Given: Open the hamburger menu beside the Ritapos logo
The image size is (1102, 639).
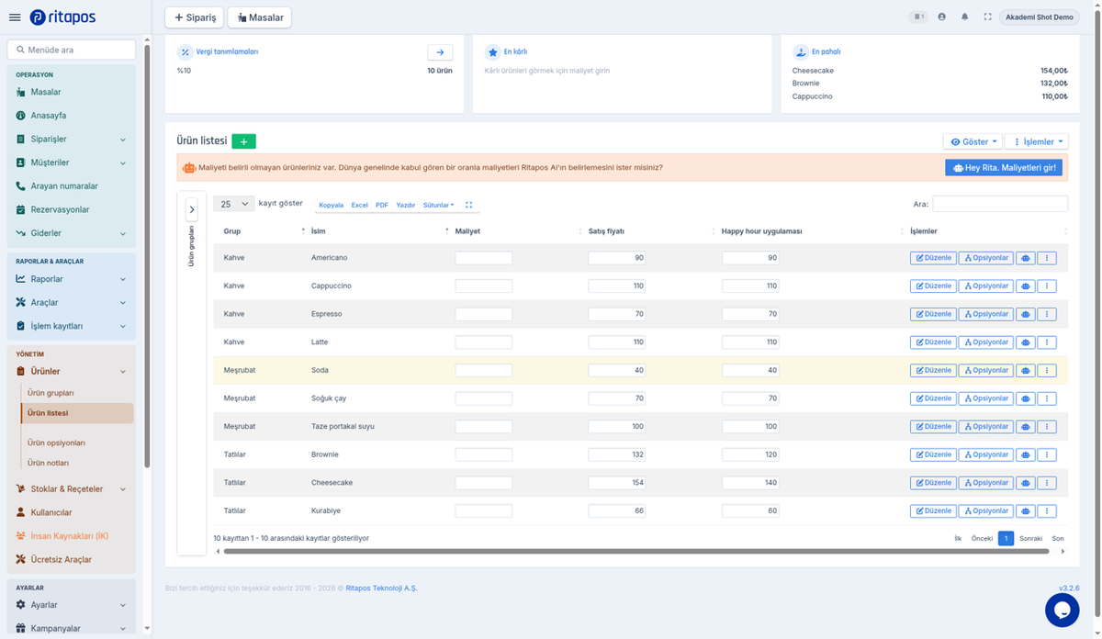Looking at the screenshot, I should click(15, 17).
